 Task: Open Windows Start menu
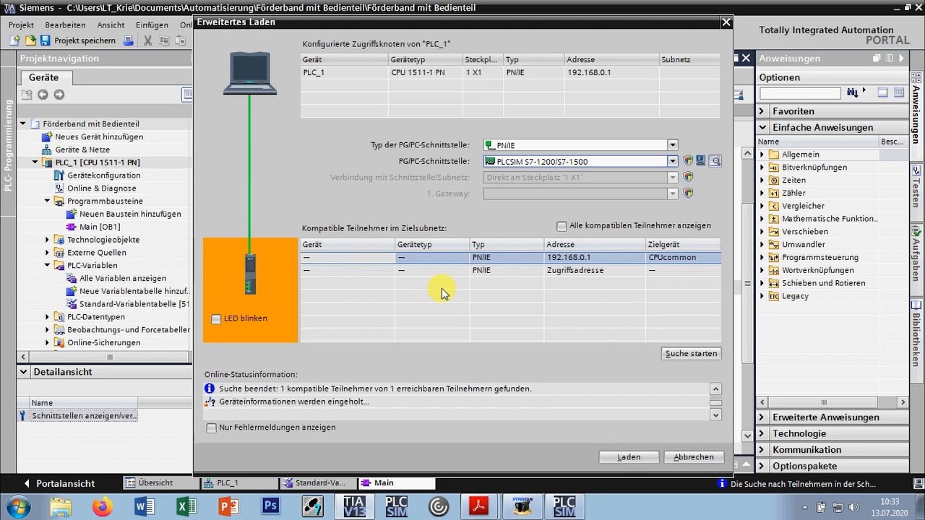tap(17, 506)
